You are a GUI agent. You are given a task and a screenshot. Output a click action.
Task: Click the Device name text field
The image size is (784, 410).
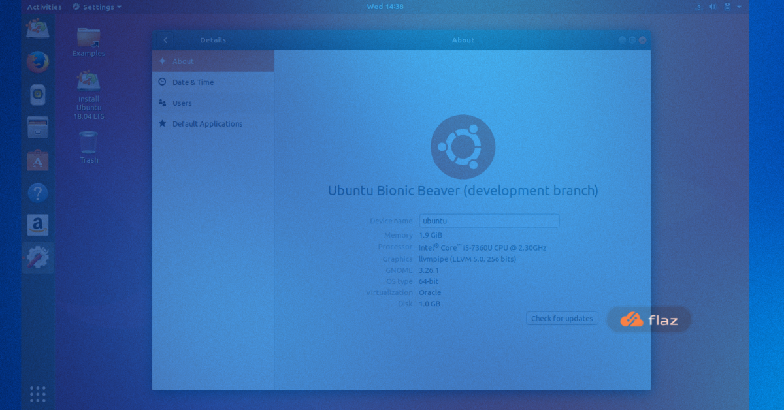pyautogui.click(x=489, y=221)
